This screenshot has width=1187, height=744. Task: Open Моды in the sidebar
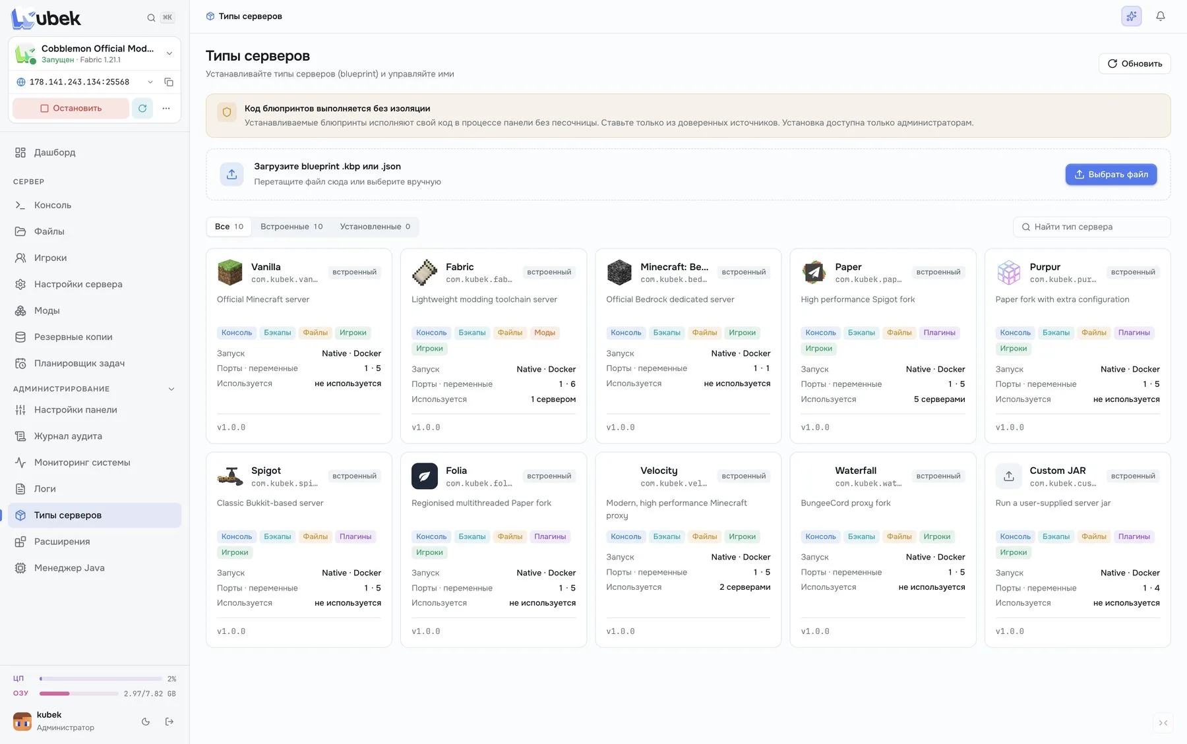tap(94, 310)
